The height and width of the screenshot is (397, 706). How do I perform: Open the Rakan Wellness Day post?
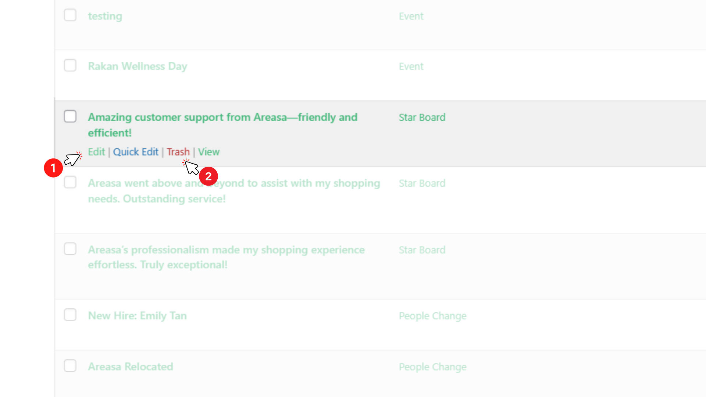pos(138,66)
